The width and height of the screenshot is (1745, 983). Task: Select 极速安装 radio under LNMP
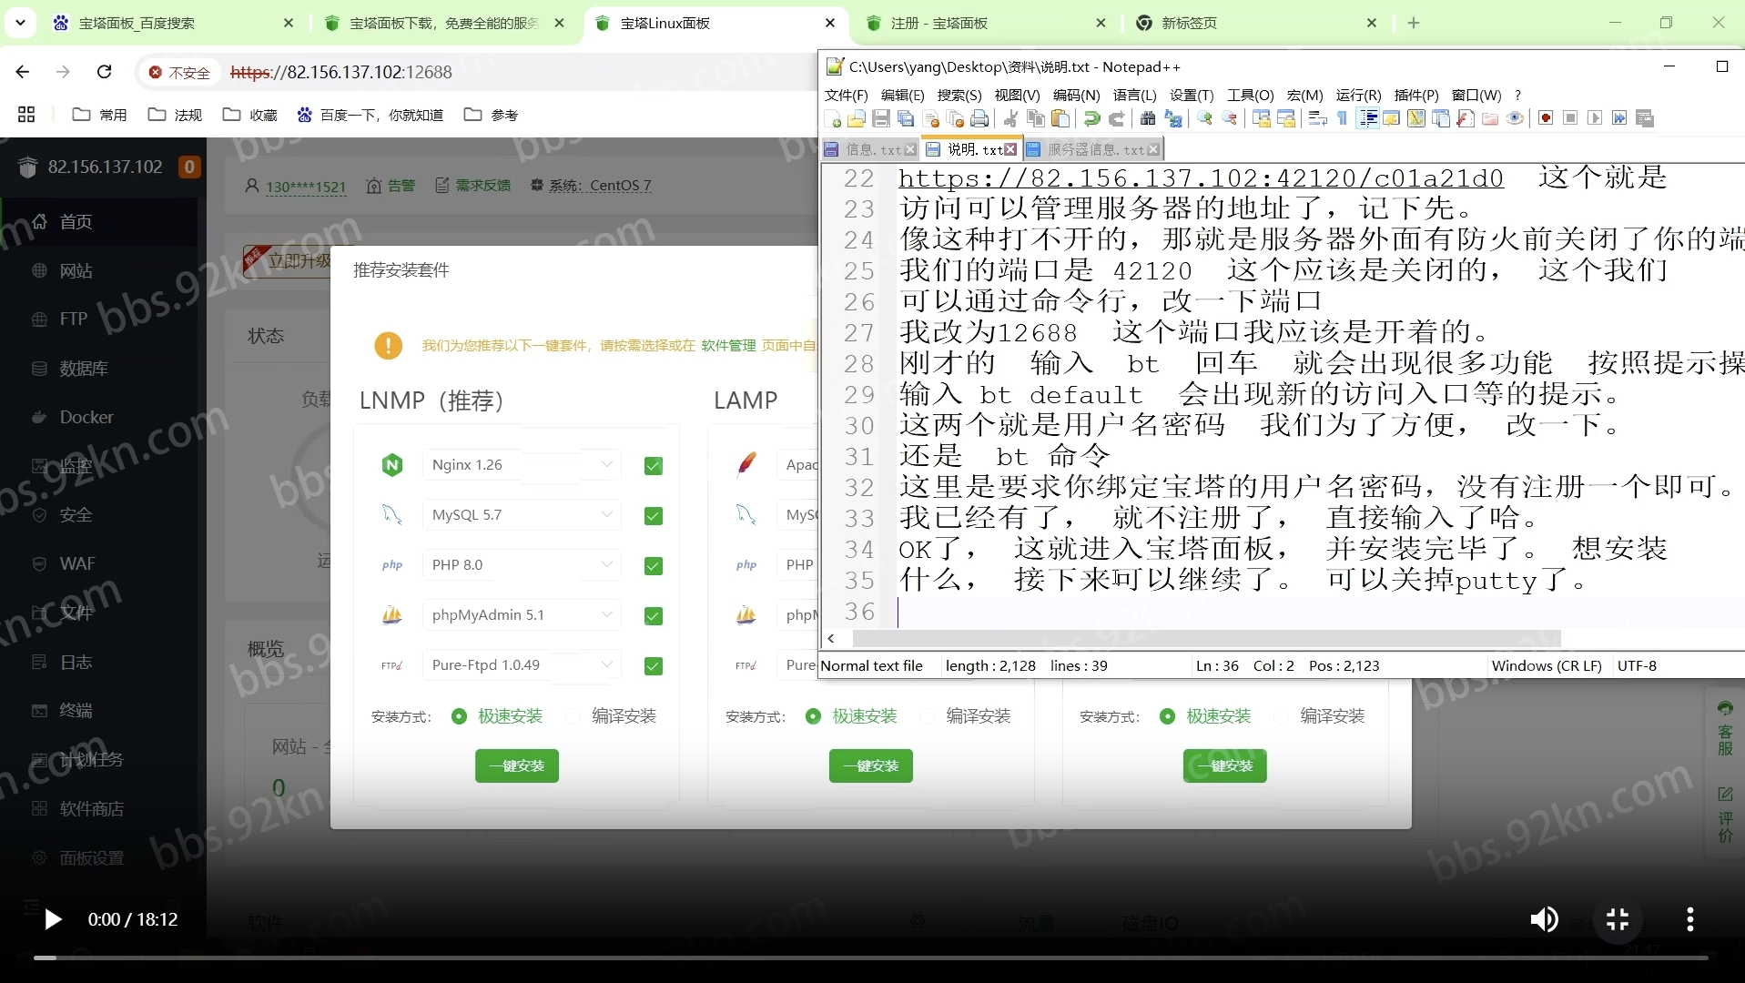click(460, 716)
